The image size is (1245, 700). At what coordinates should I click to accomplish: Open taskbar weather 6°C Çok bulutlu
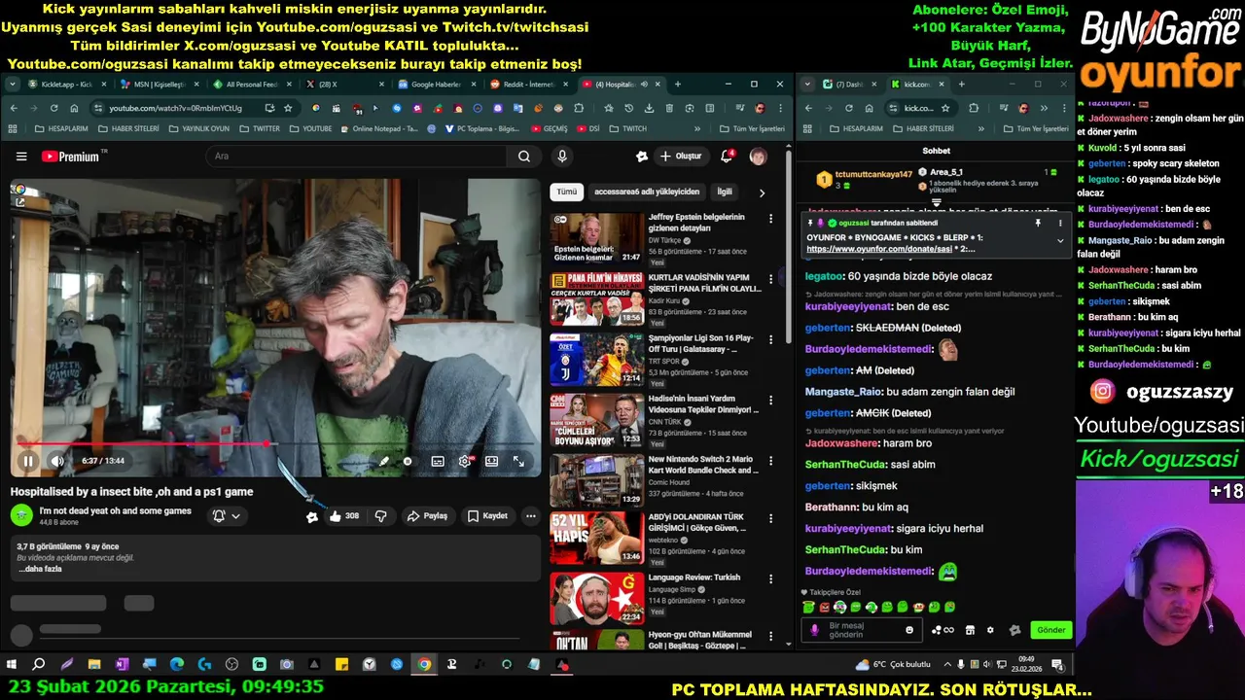[893, 665]
